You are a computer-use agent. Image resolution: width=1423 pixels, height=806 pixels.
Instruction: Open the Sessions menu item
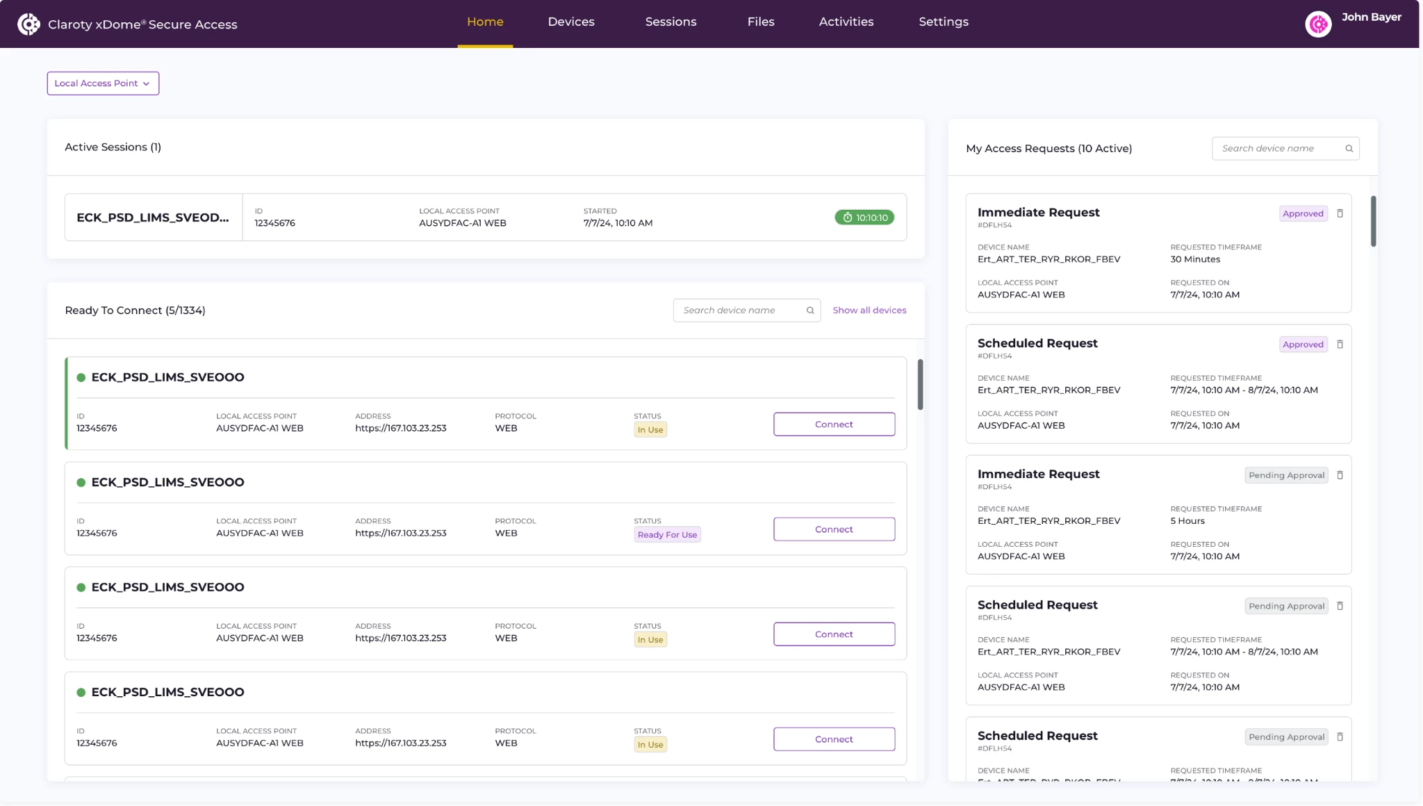point(671,22)
